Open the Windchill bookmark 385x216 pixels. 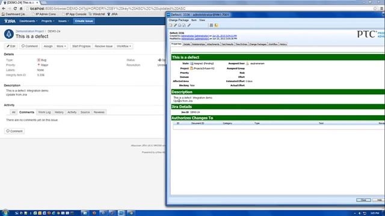[97, 14]
